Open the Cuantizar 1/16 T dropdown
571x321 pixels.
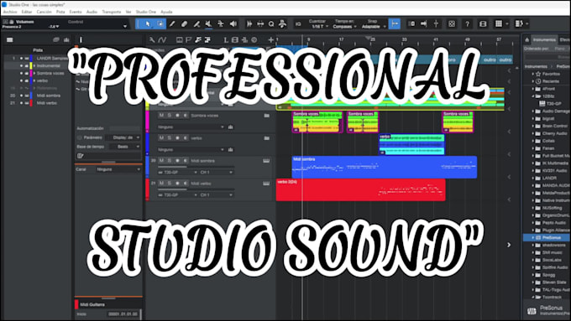320,27
